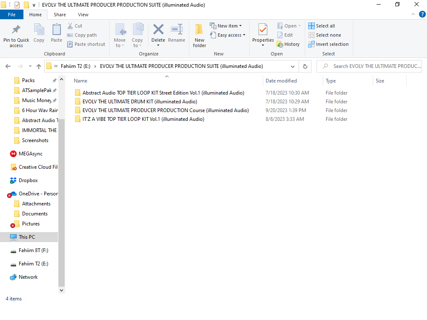Click the navigation pane scroll down arrow

click(x=62, y=290)
